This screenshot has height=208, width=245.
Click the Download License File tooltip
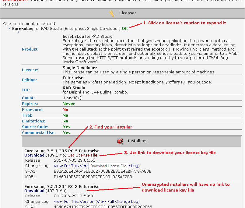pos(108,166)
